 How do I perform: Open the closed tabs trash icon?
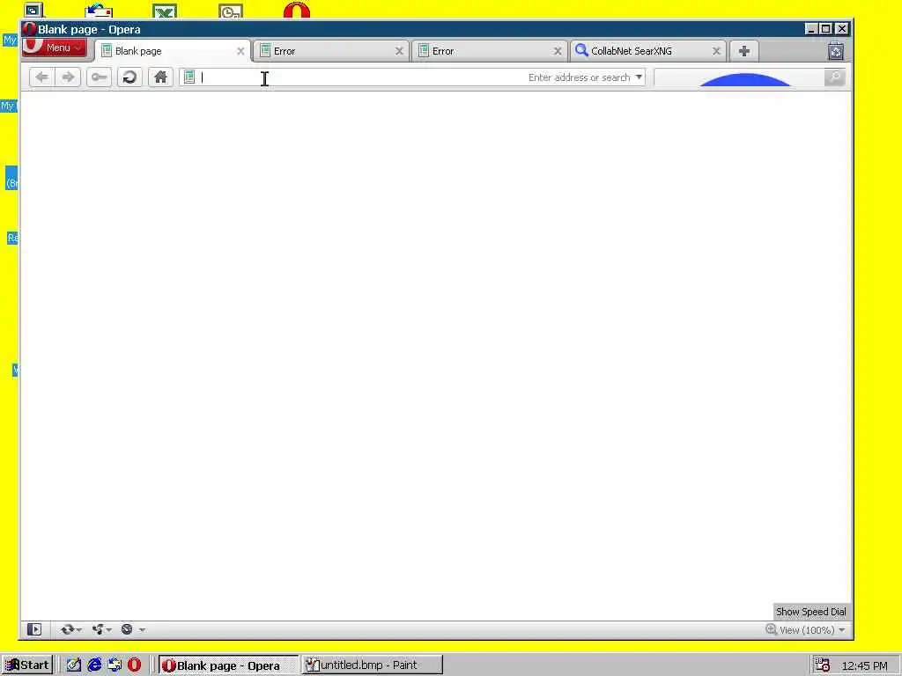(836, 51)
